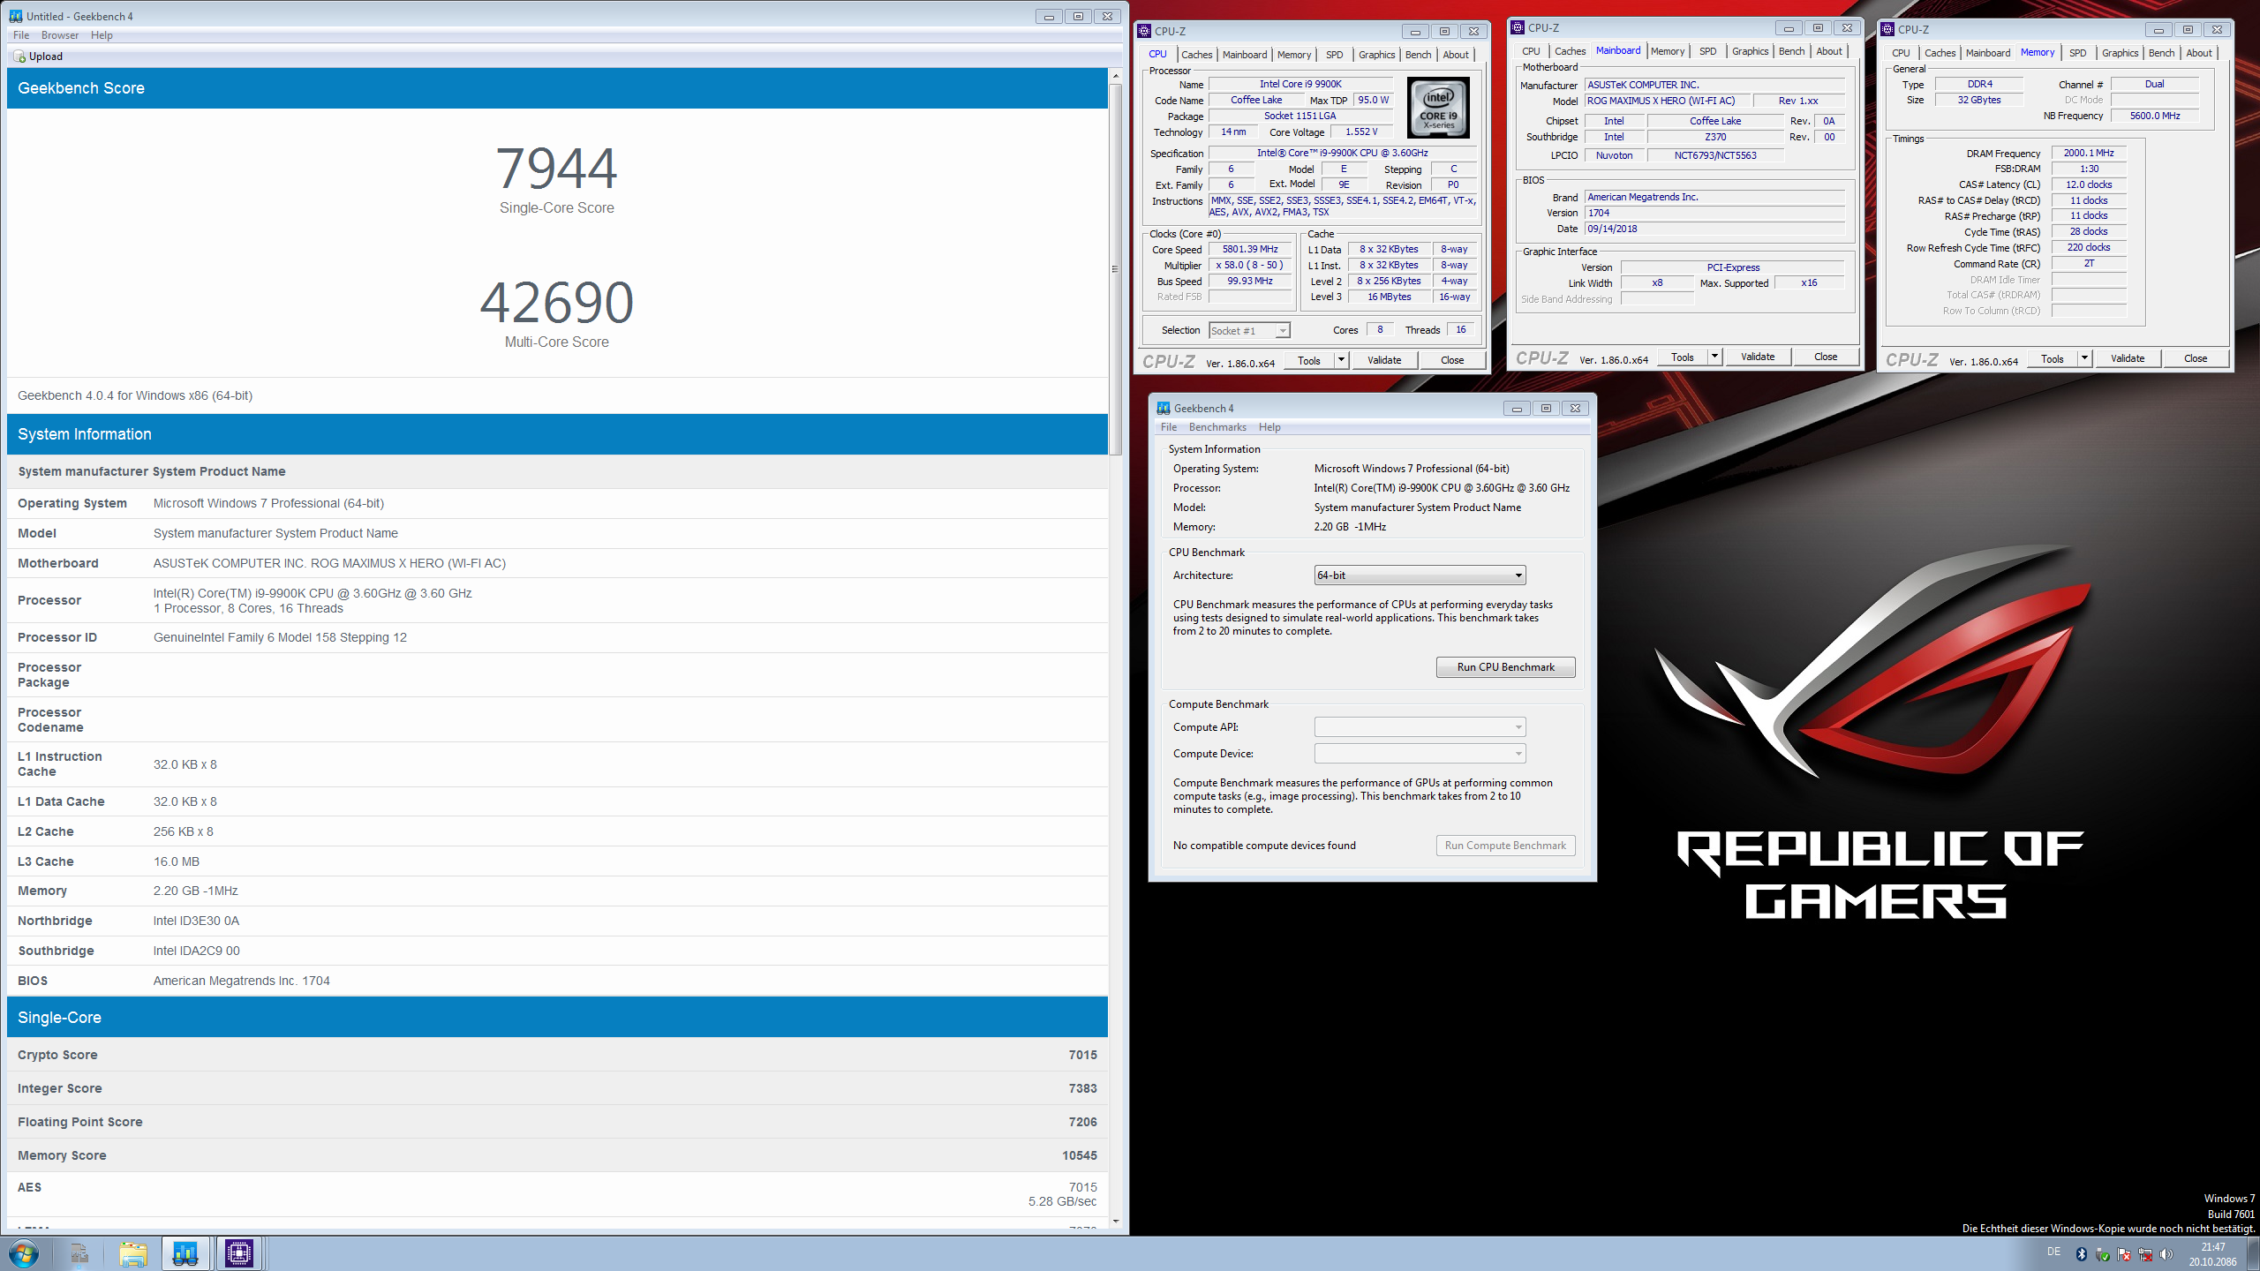Click the Show Desktop strip at the taskbar edge

[x=2253, y=1253]
